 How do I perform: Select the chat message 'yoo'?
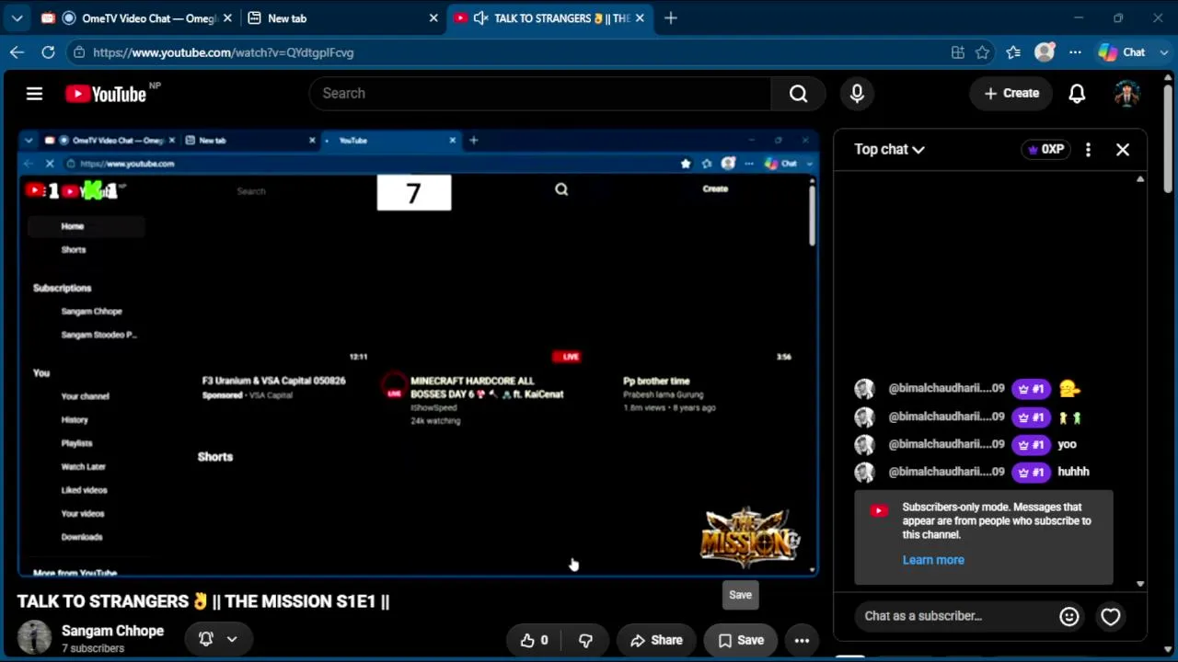1067,444
